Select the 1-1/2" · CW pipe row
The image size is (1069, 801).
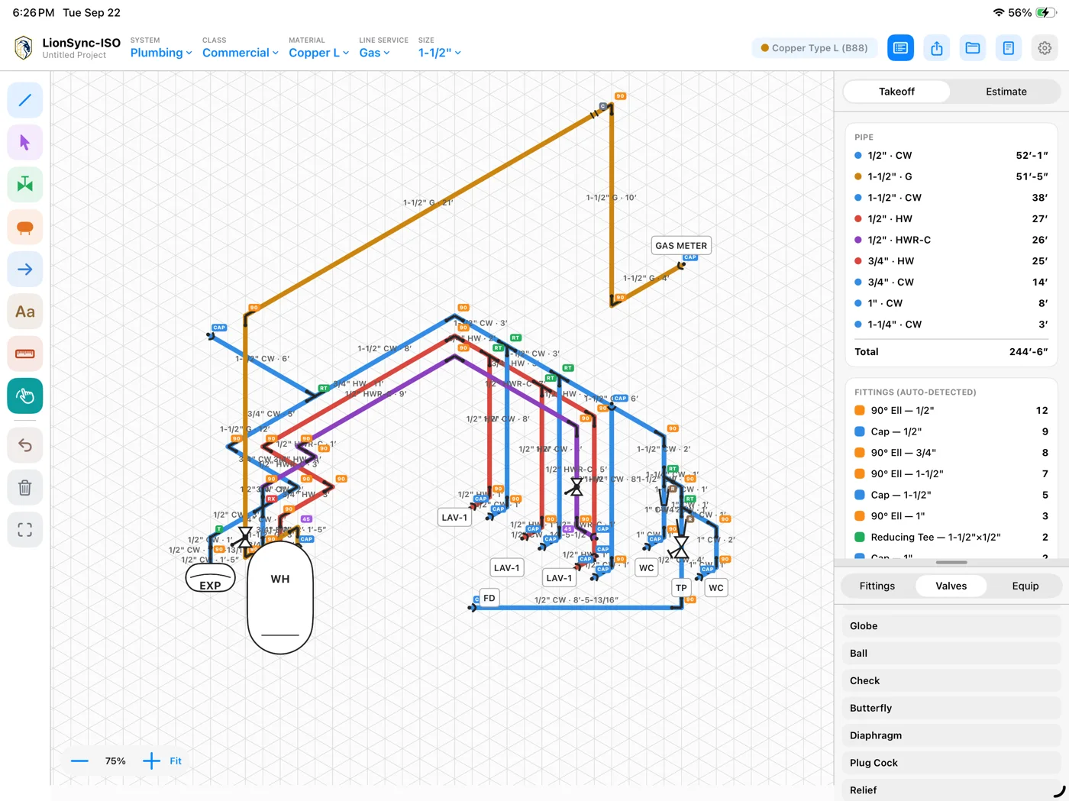(951, 198)
